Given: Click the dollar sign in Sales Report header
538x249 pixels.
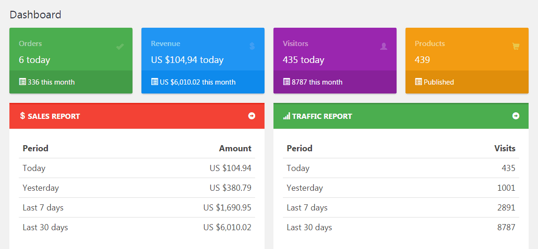Looking at the screenshot, I should coord(23,116).
